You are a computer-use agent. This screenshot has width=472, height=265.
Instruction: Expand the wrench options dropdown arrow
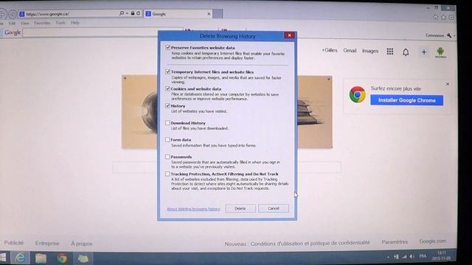454,36
